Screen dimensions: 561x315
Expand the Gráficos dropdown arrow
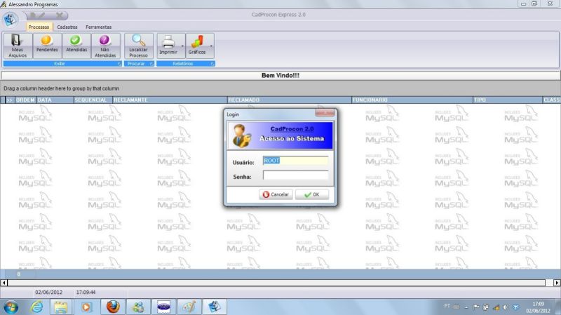211,46
